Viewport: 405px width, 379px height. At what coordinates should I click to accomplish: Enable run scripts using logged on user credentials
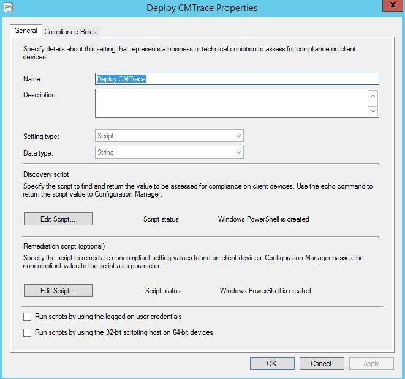28,317
